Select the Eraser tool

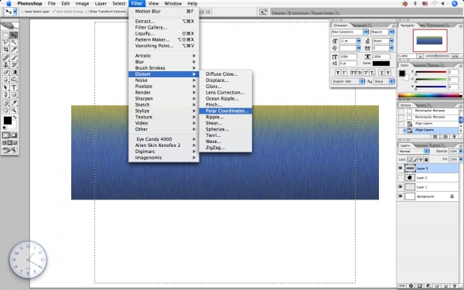click(5, 72)
